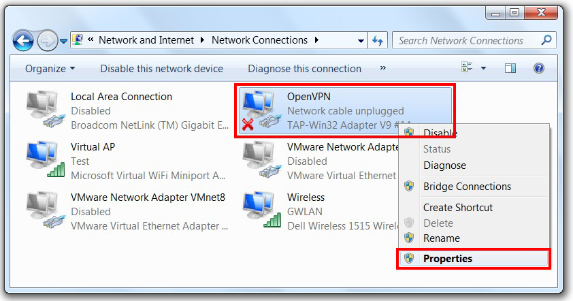Click Disable this network device
Screen dimensions: 573x301
tap(161, 68)
